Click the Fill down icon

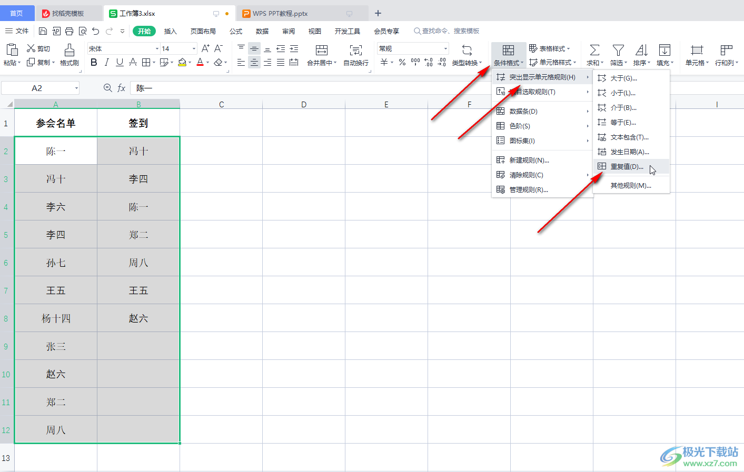tap(664, 50)
